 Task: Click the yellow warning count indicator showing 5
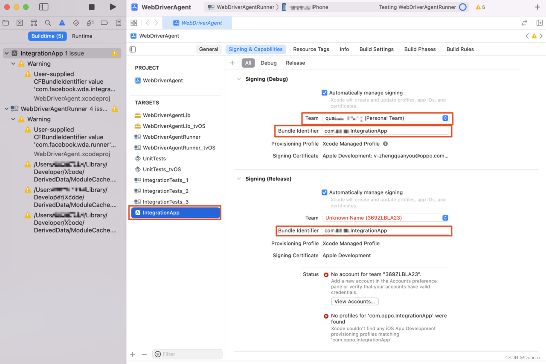pos(480,7)
